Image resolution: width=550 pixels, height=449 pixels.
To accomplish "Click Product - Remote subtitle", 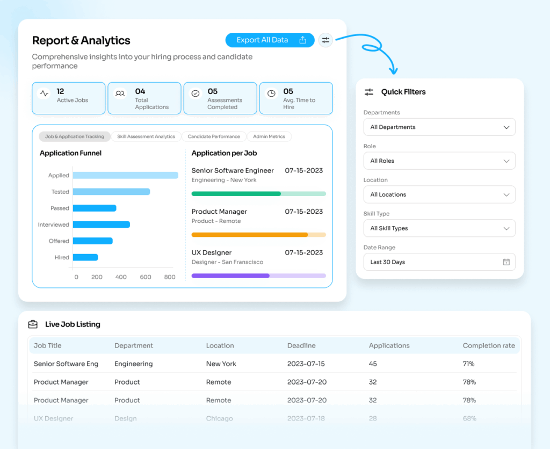I will tap(216, 221).
